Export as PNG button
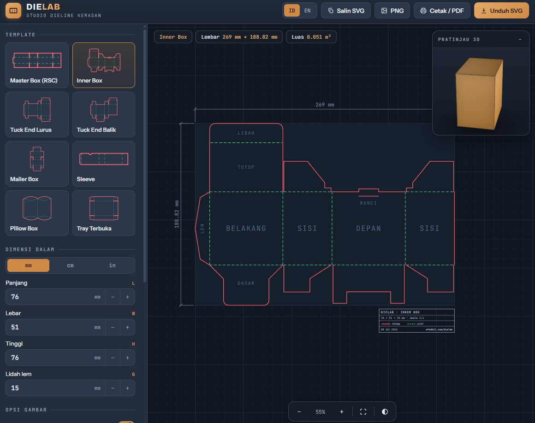 pos(392,11)
